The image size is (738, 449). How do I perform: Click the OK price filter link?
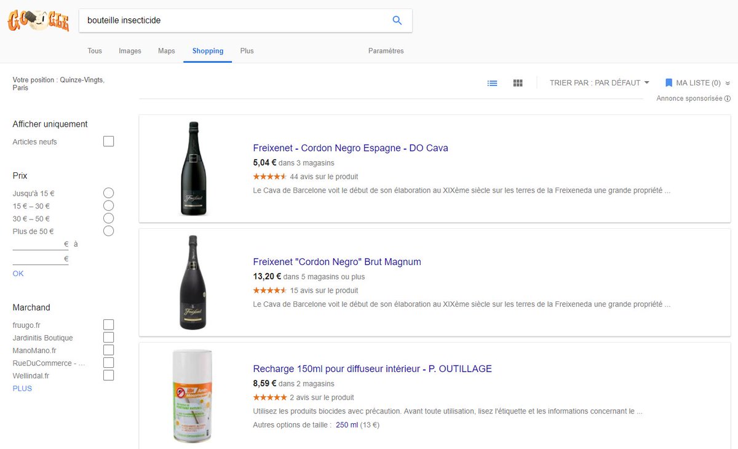[x=18, y=274]
